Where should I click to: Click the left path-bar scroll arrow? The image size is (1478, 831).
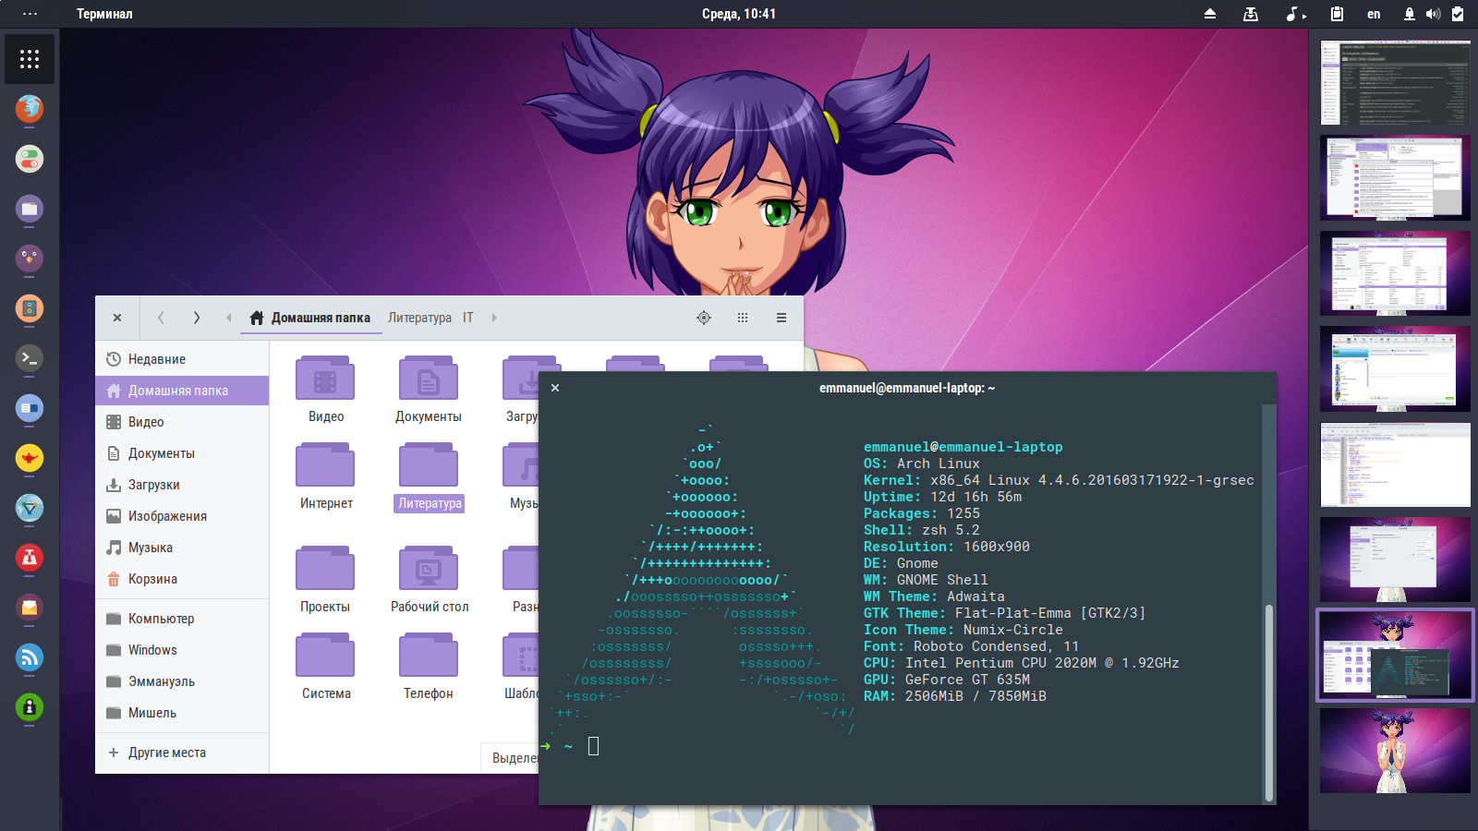pos(228,318)
